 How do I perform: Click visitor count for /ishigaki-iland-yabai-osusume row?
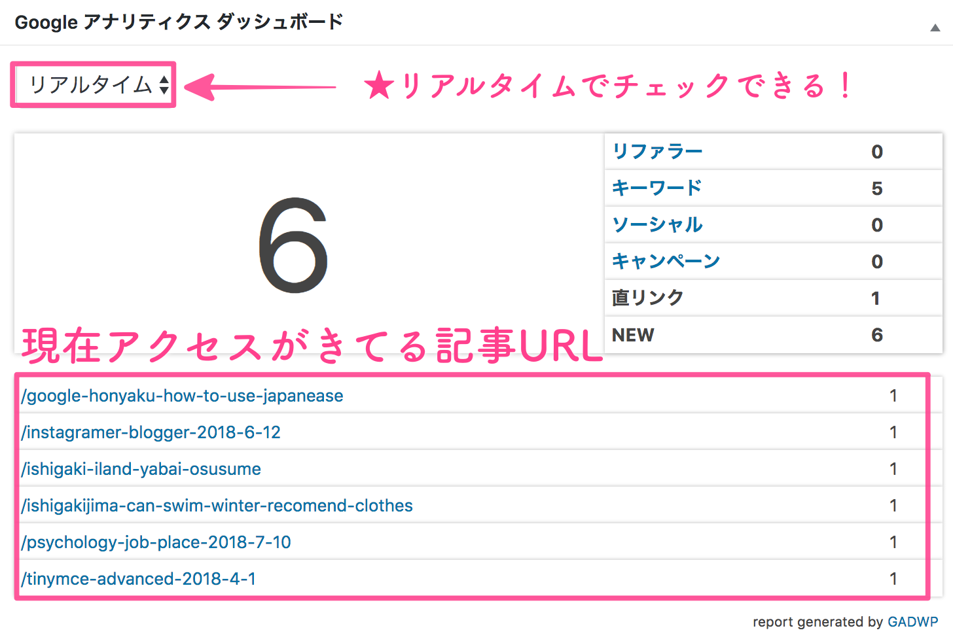pos(893,469)
